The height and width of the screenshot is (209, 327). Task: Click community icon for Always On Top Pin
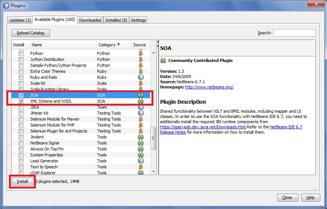click(141, 149)
